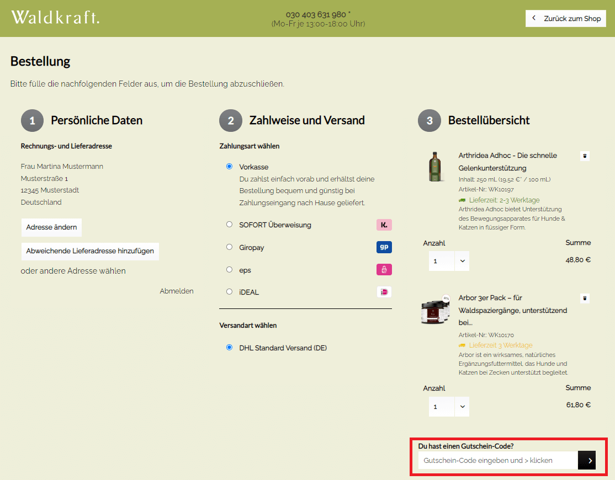Delete the Arthridea Adhoc item via its trash icon

pyautogui.click(x=585, y=156)
